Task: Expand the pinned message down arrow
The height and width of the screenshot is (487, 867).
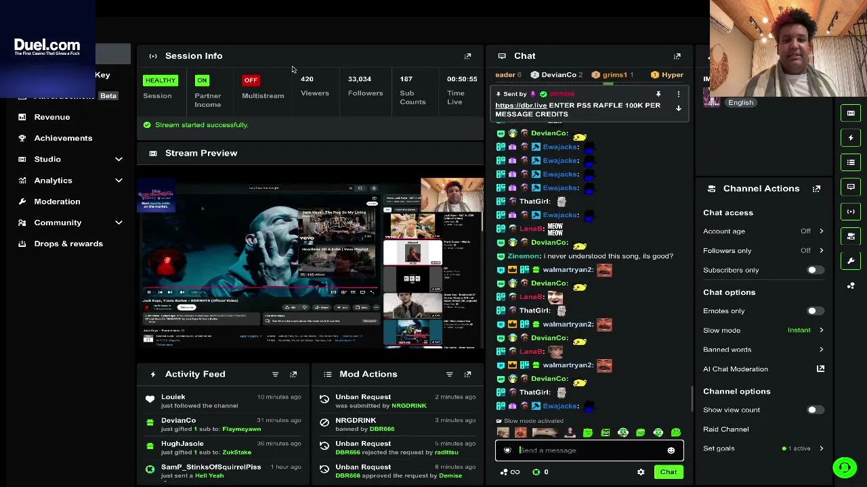Action: [678, 108]
